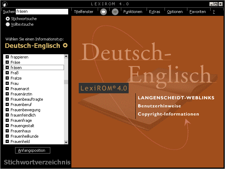Click the Suchen search input field

(x=42, y=12)
